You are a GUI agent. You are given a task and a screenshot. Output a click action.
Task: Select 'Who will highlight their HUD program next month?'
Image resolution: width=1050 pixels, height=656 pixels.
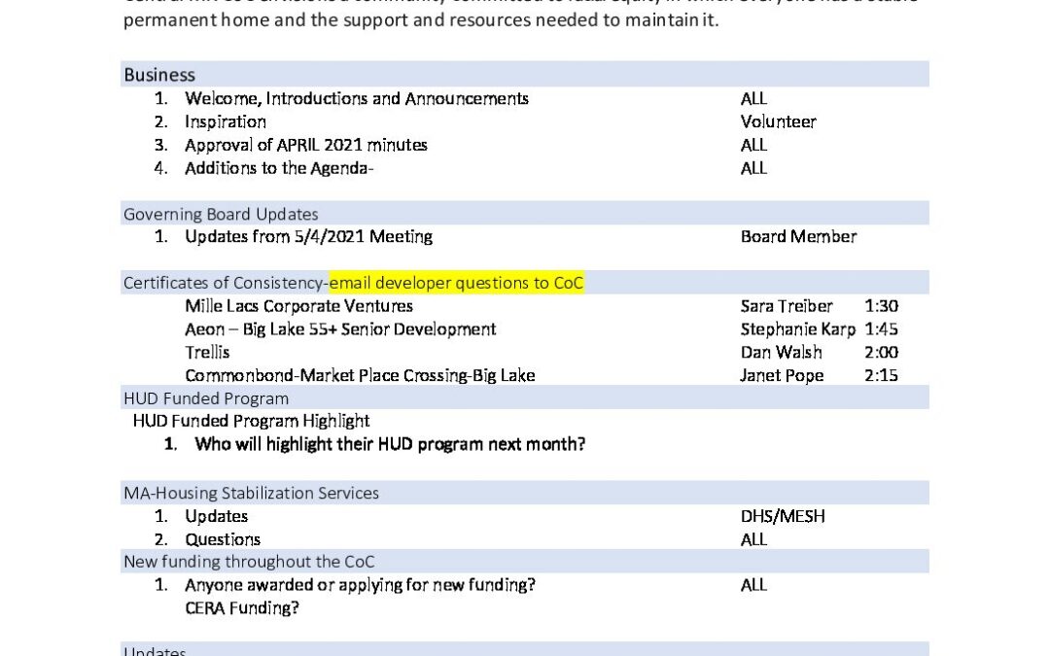[390, 444]
